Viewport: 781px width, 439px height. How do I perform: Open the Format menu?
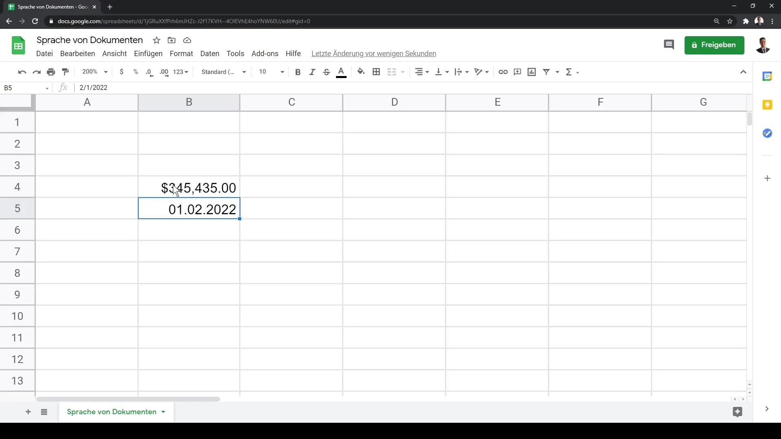(181, 53)
